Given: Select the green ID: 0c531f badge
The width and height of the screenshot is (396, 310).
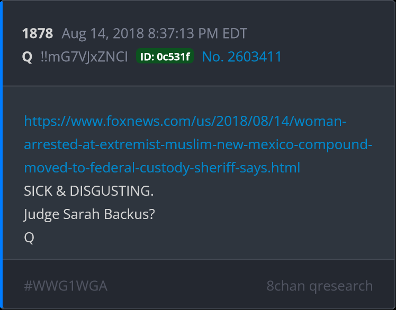Looking at the screenshot, I should 165,56.
